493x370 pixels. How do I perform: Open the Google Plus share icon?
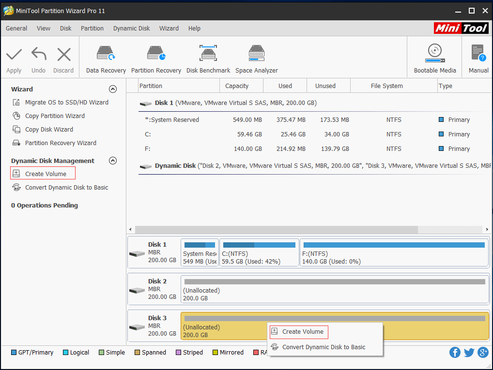tap(483, 353)
